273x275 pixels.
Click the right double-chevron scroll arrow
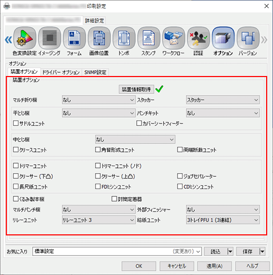pyautogui.click(x=264, y=40)
